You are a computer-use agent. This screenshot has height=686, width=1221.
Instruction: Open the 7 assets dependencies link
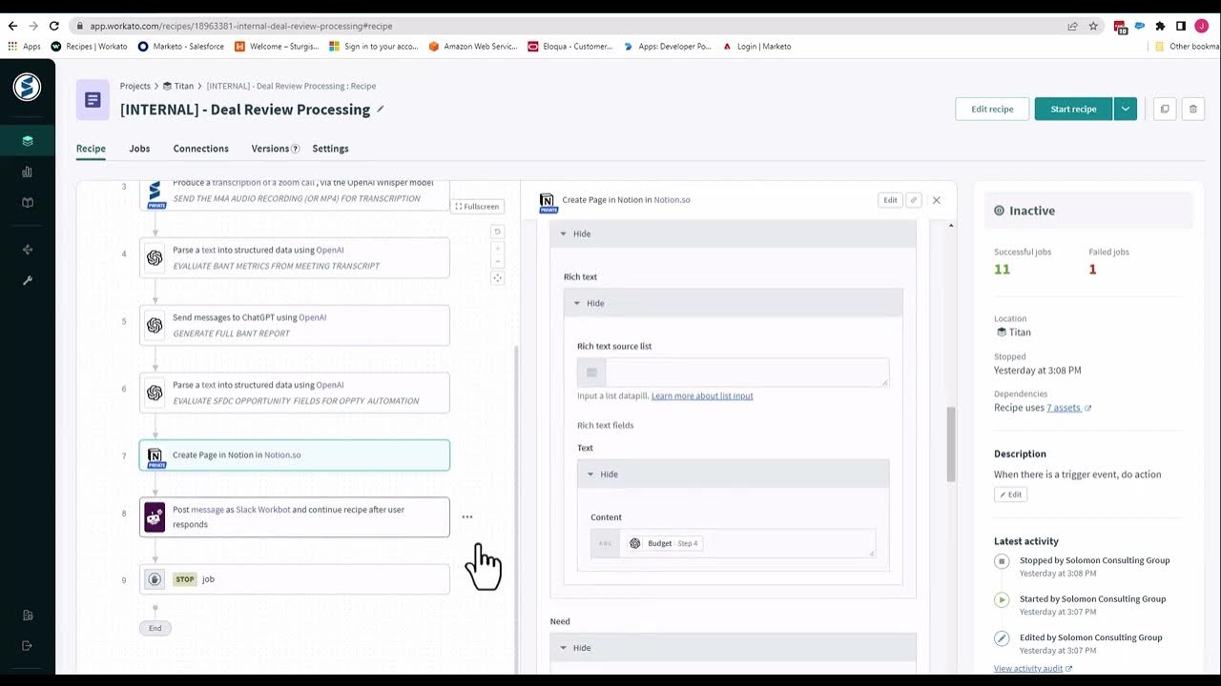tap(1068, 408)
